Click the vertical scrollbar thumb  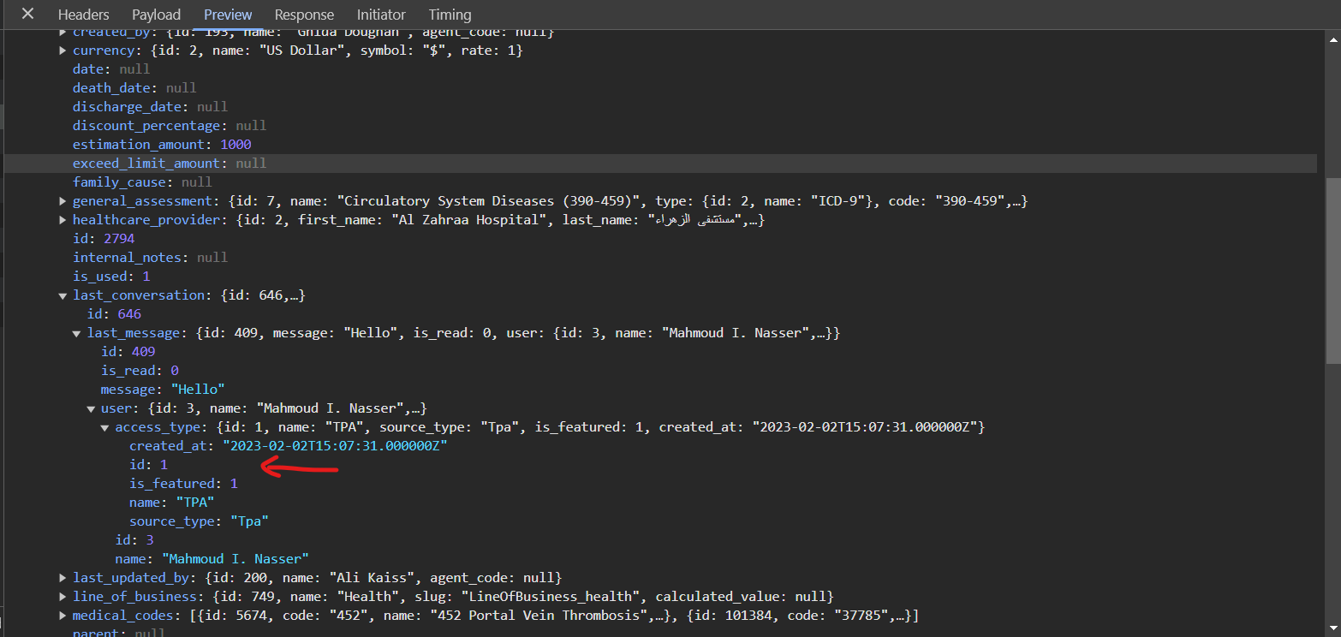pyautogui.click(x=1332, y=270)
